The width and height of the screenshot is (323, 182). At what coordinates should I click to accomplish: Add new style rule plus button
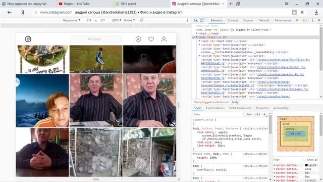(264, 114)
